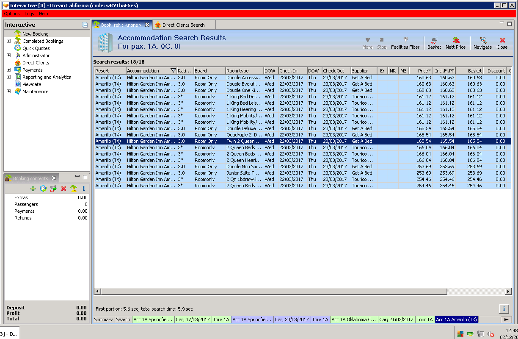Select the 2 Qn 1bdrmwrl... room row
Viewport: 518px width, 339px height.
pos(303,179)
